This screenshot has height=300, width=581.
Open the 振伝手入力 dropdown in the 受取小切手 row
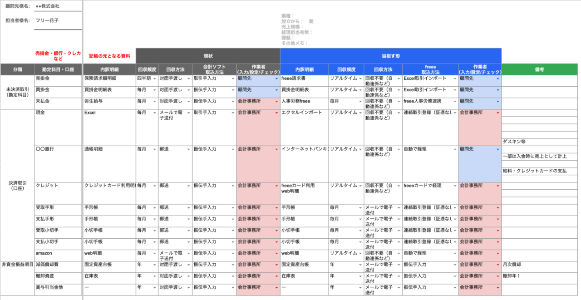[x=233, y=231]
